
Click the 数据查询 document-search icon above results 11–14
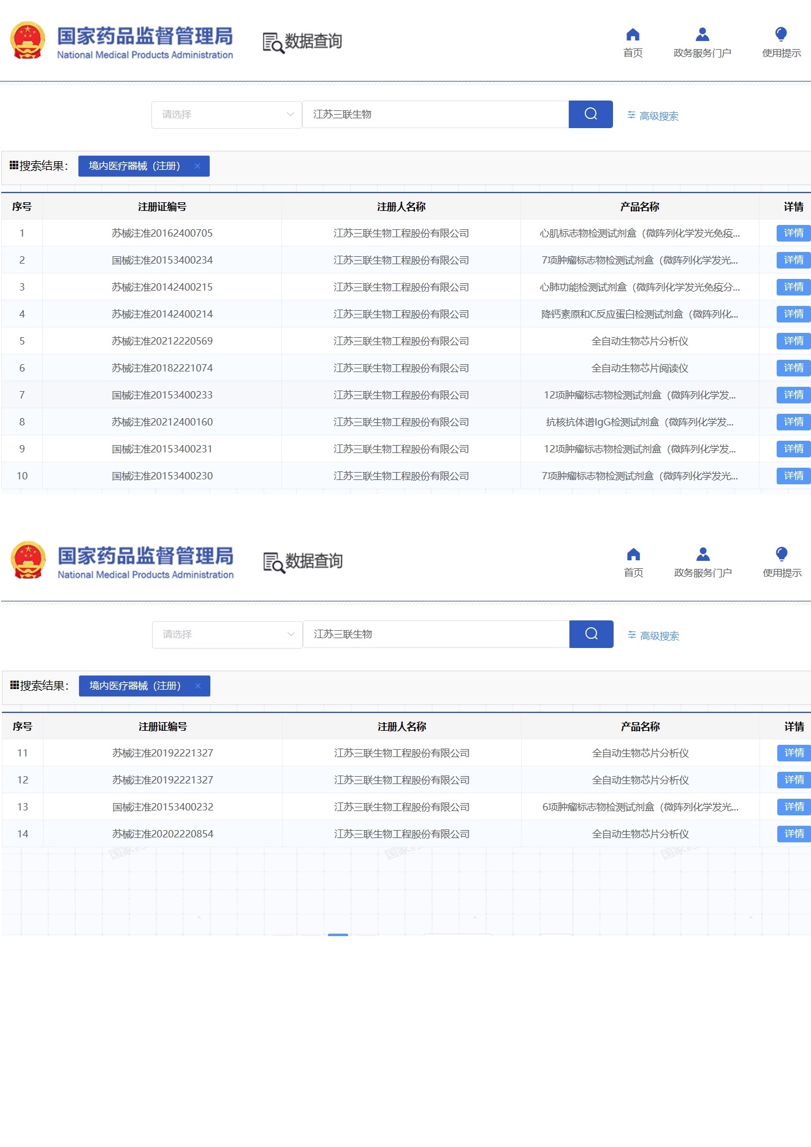click(274, 562)
